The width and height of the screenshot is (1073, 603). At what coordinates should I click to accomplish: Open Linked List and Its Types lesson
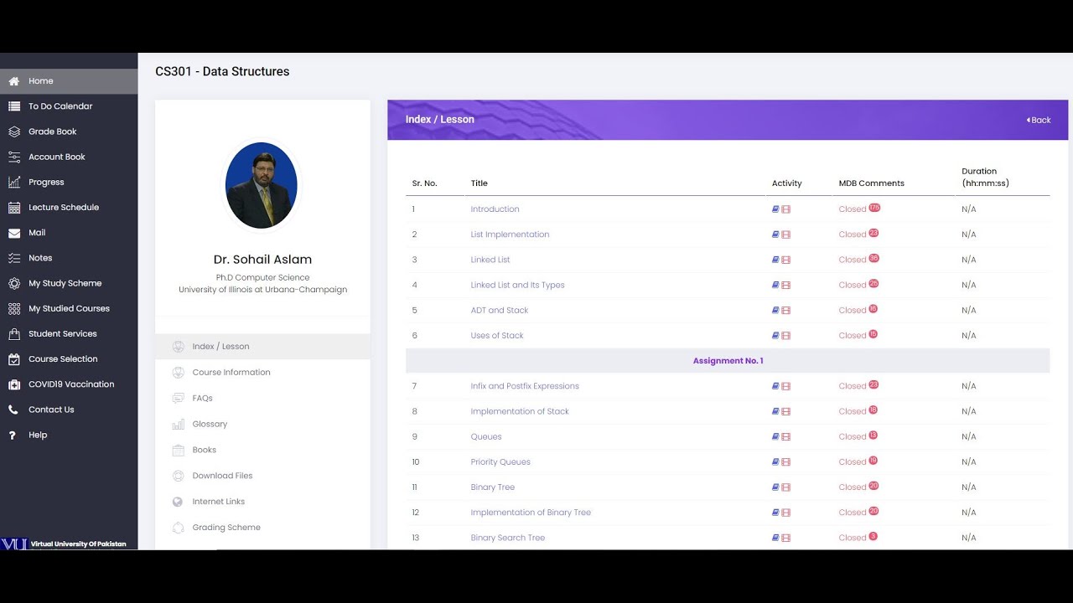(x=517, y=285)
